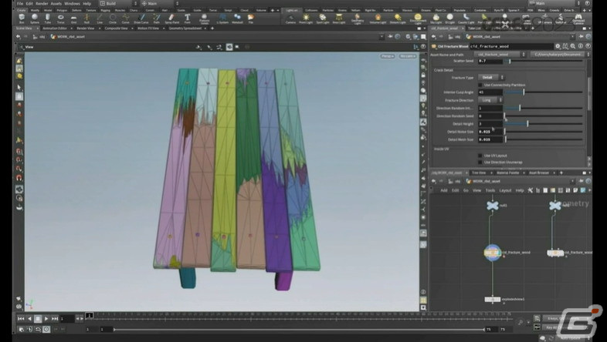Select the Draw Curve shelf tool

141,18
